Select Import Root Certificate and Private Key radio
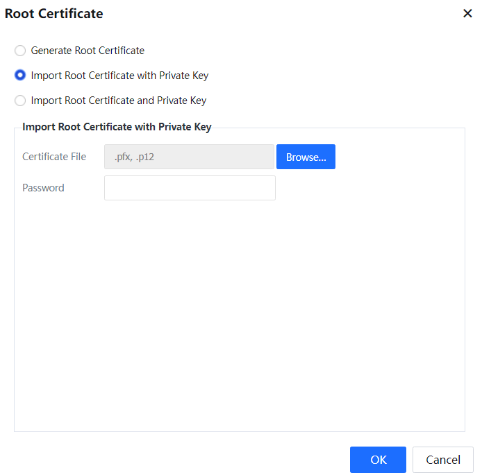Screen dimensions: 482x475 pyautogui.click(x=20, y=101)
